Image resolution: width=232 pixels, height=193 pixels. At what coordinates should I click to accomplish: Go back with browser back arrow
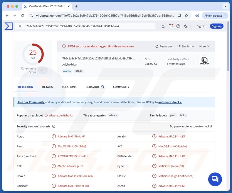(x=7, y=16)
